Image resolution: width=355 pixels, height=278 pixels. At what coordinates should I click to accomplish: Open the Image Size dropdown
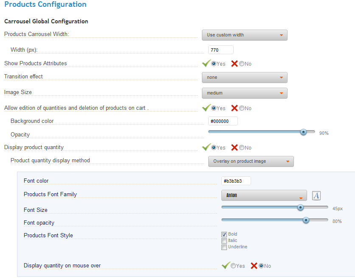click(x=244, y=93)
